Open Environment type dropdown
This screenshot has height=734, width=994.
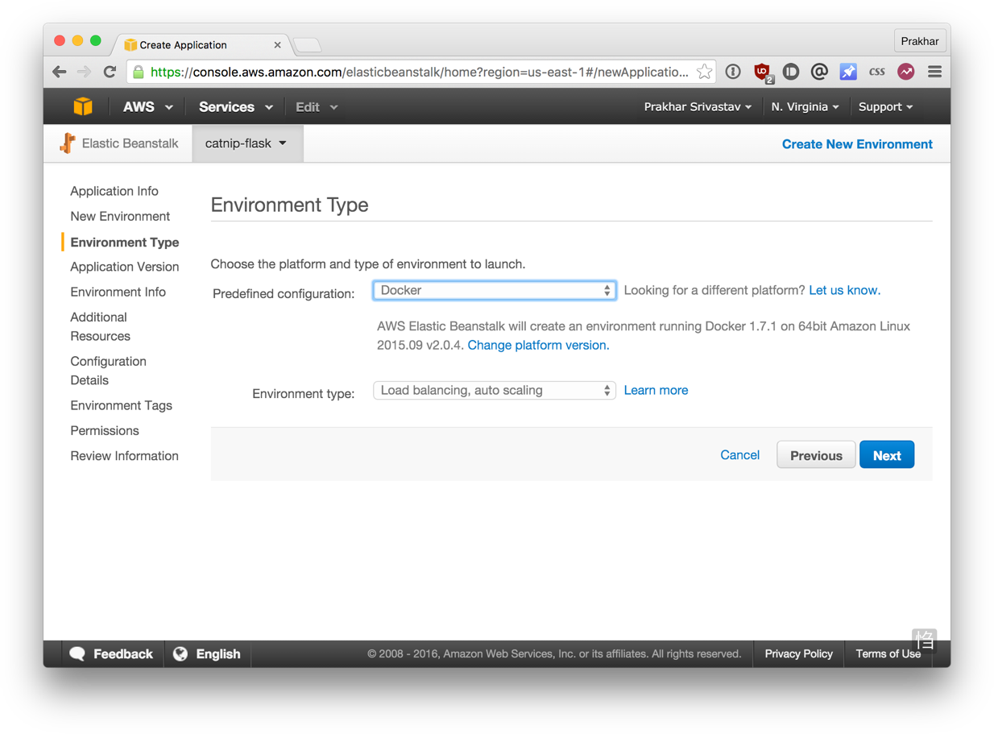495,390
